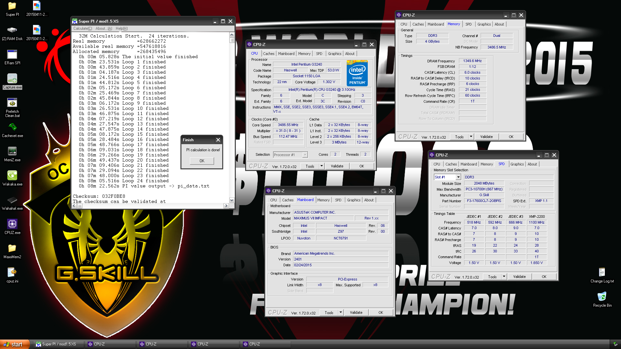Click DRAM Frequency 1349.6 MHz value
Viewport: 621px width, 349px height.
pyautogui.click(x=472, y=61)
